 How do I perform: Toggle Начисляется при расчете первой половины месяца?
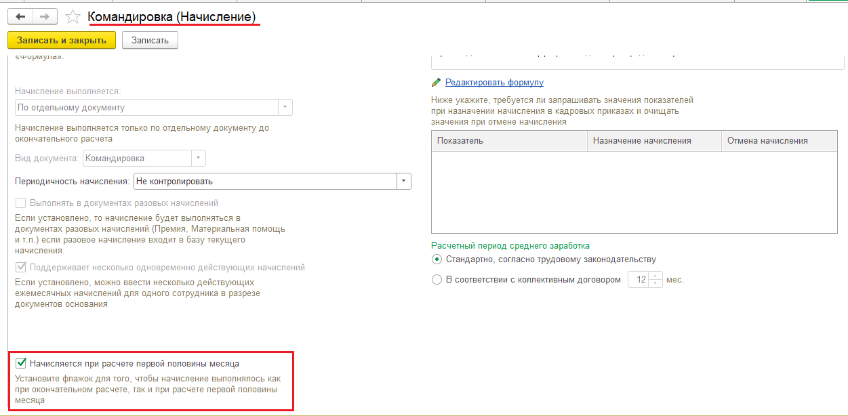[21, 364]
